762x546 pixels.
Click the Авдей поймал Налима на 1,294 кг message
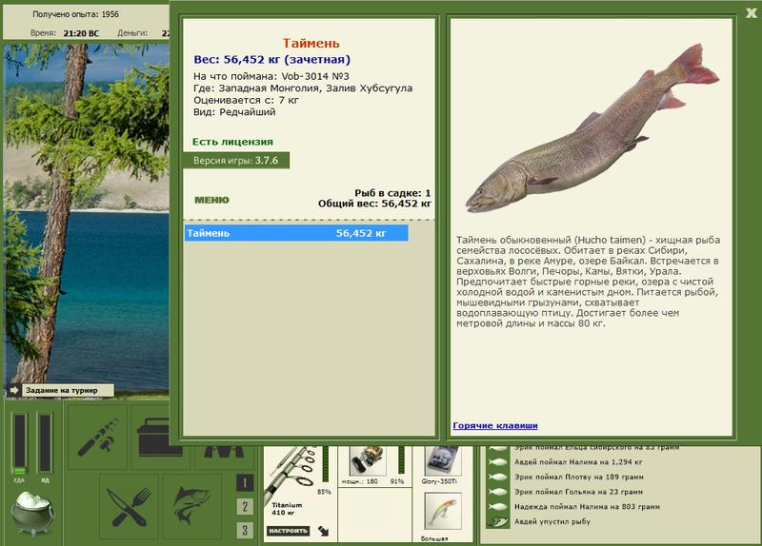[x=578, y=462]
